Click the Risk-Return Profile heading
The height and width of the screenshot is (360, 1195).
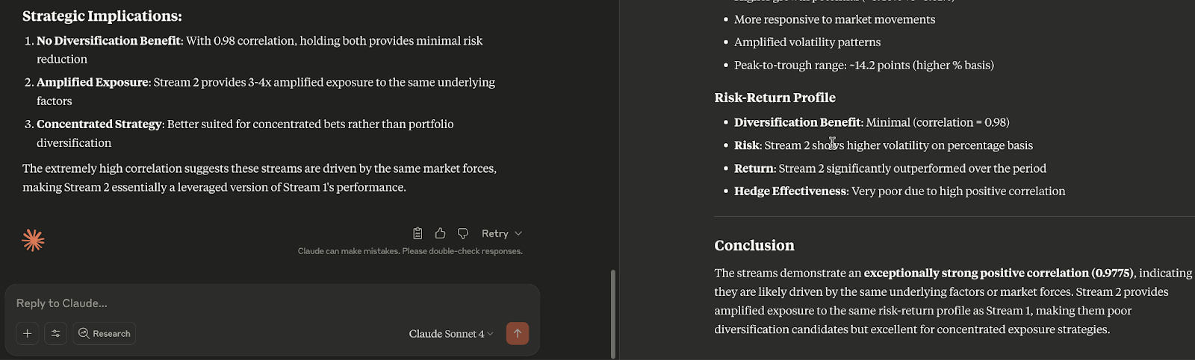click(775, 98)
